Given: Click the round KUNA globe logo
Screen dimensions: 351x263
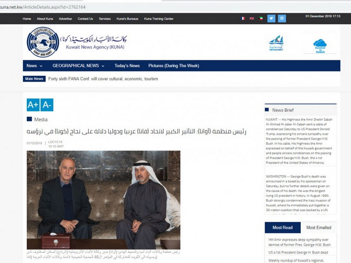Looking at the screenshot, I should click(43, 42).
